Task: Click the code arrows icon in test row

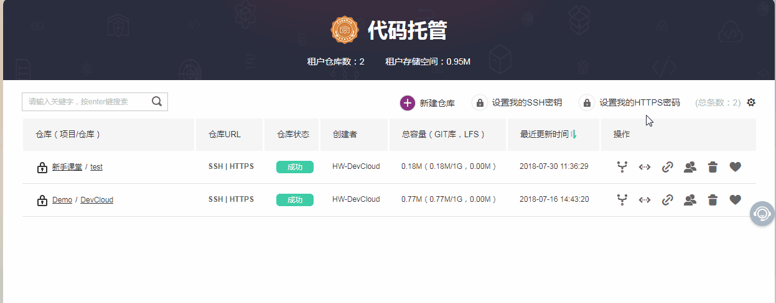Action: [645, 167]
